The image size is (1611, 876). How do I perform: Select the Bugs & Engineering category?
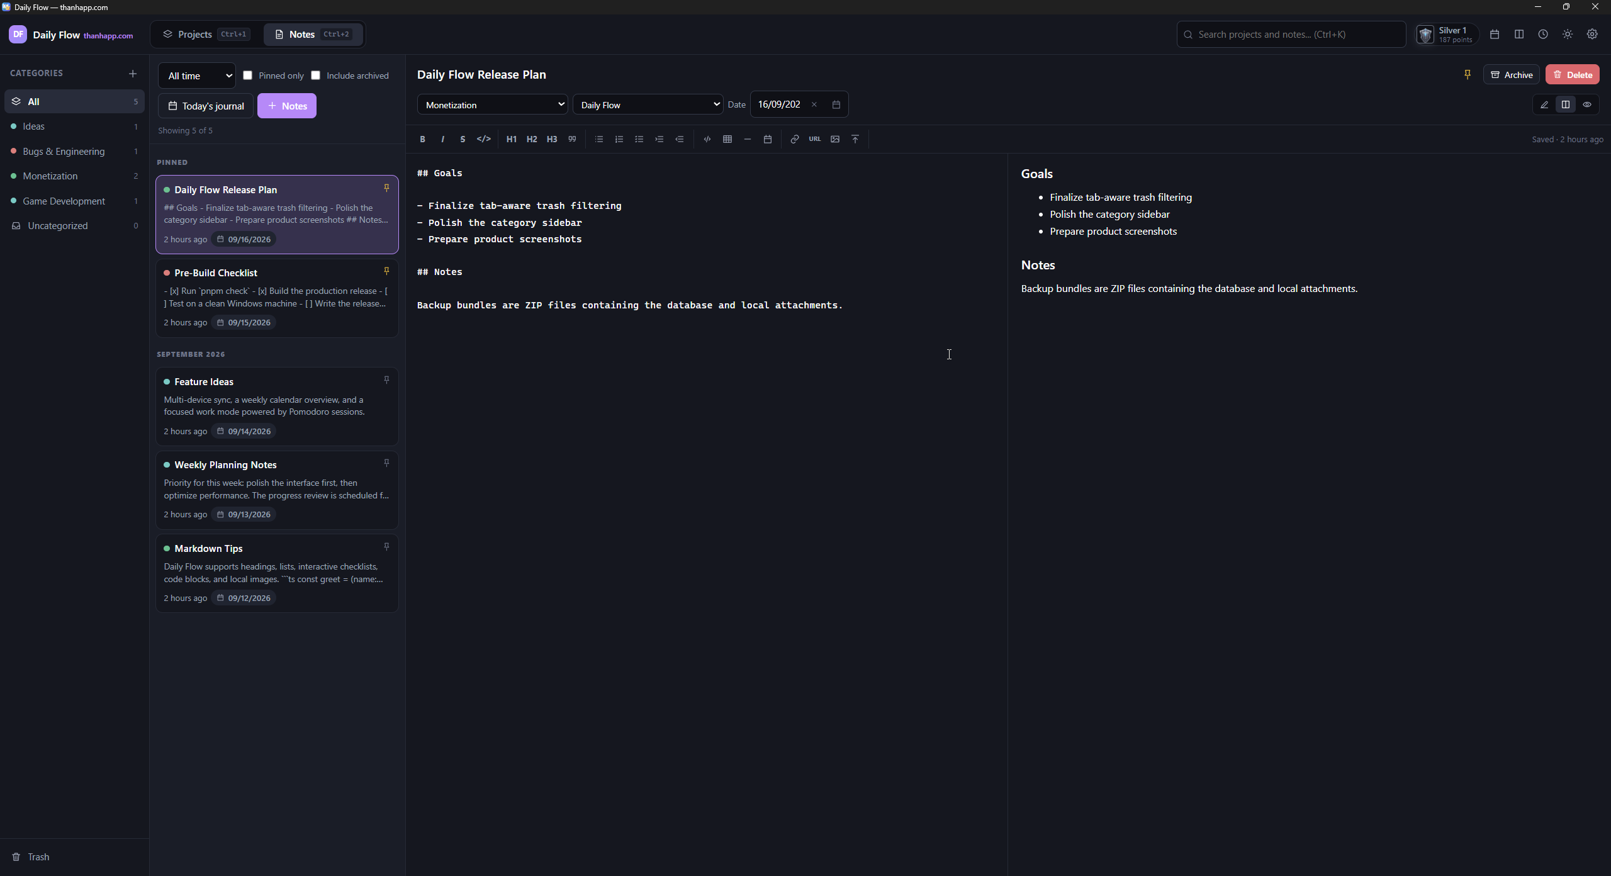74,152
